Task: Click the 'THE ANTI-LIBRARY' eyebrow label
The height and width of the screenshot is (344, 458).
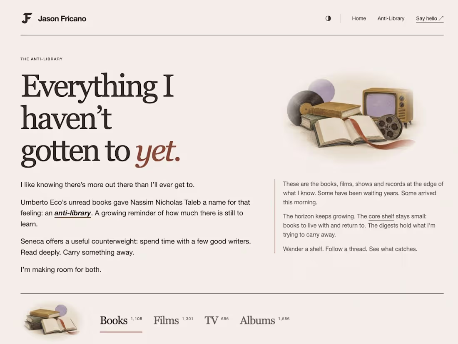Action: [42, 59]
